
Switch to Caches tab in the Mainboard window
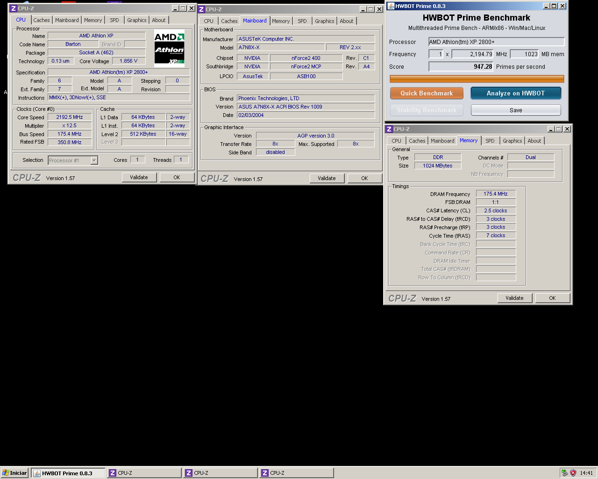tap(229, 21)
